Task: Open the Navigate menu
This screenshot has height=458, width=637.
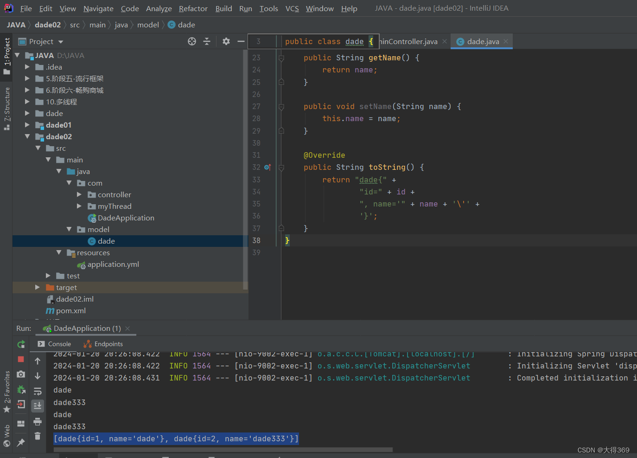Action: click(98, 8)
